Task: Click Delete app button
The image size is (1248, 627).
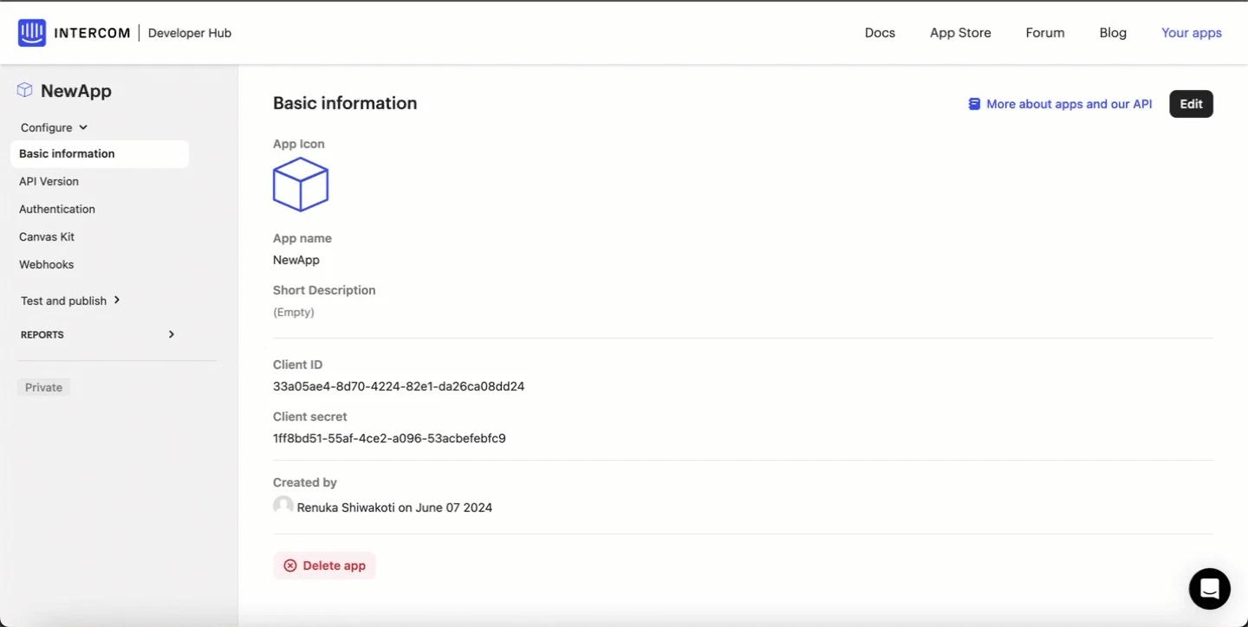Action: [x=324, y=566]
